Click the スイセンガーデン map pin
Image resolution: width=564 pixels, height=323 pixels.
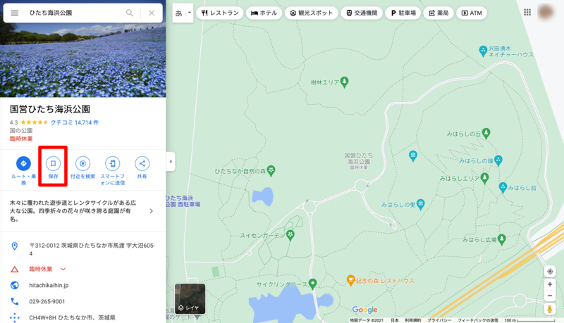tap(290, 235)
